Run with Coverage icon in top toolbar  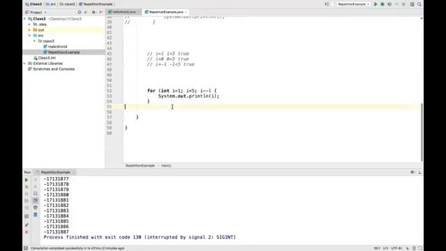390,4
